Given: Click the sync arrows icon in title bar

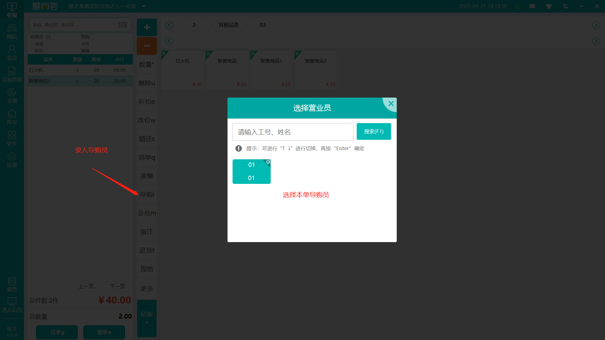Looking at the screenshot, I should coord(566,6).
